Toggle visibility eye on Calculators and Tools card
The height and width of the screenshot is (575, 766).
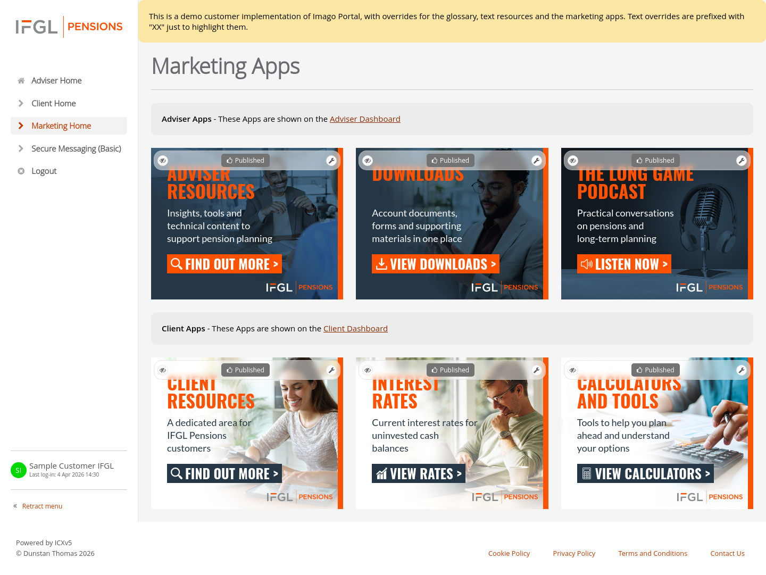(573, 370)
